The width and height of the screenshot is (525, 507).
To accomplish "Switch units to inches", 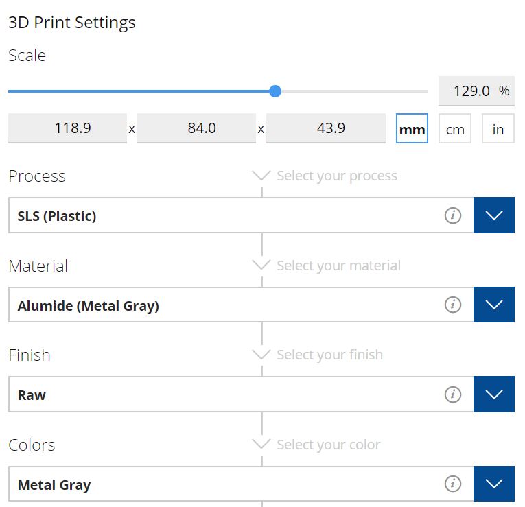I will (x=498, y=128).
